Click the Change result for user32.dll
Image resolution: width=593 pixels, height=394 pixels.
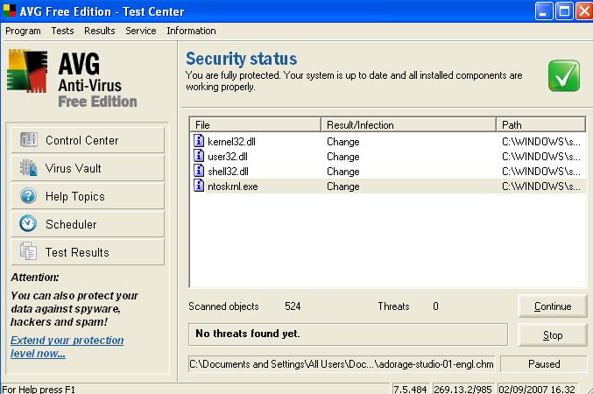point(343,156)
